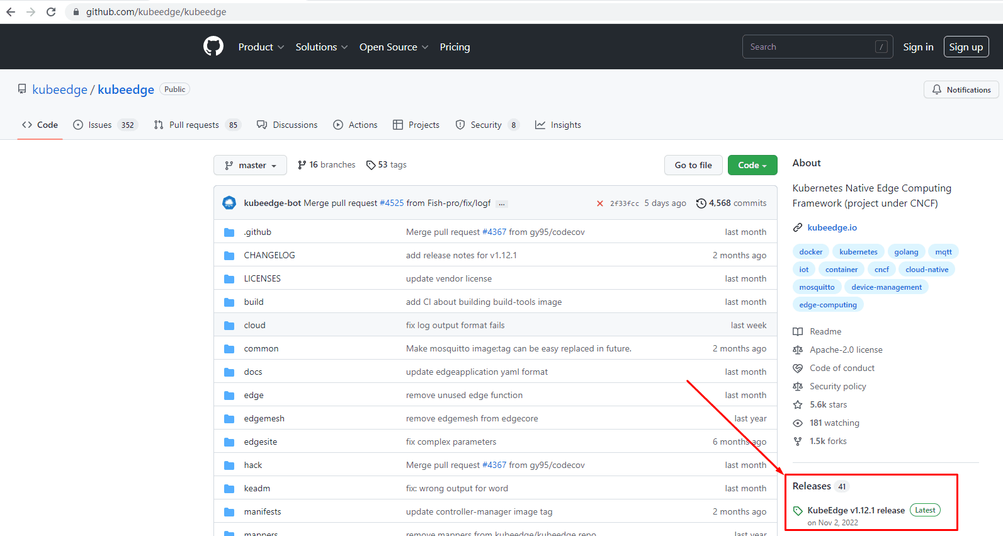Expand the Solutions menu
This screenshot has width=1003, height=536.
(x=322, y=47)
